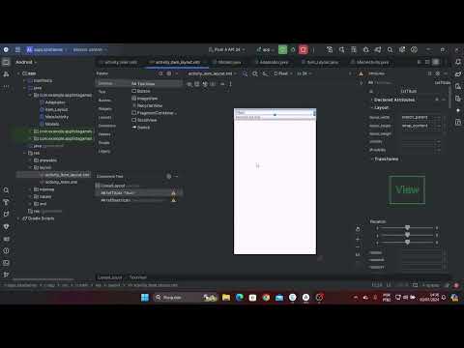The width and height of the screenshot is (464, 348).
Task: Open the API 34 dropdown in design toolbar
Action: coord(304,73)
